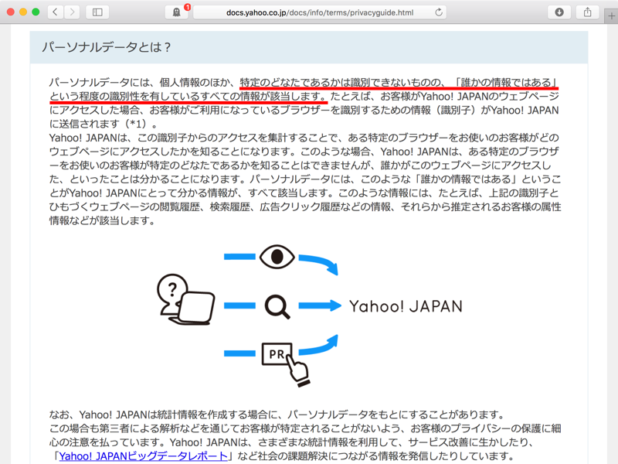Reload the page with refresh icon
This screenshot has width=618, height=464.
coord(439,12)
